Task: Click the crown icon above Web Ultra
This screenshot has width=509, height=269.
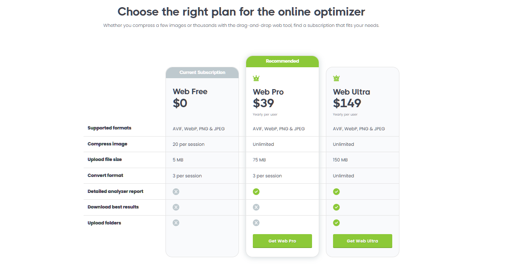Action: coord(336,78)
